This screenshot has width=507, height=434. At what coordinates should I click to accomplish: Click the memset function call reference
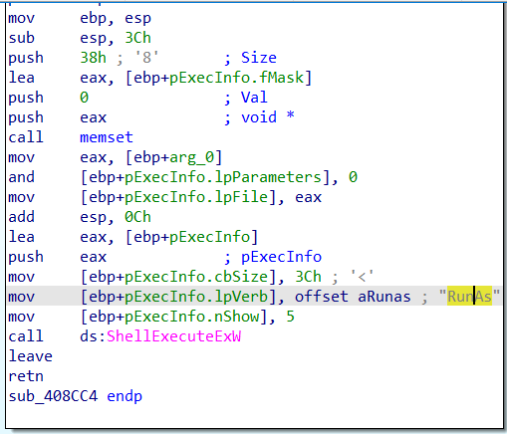[x=107, y=137]
